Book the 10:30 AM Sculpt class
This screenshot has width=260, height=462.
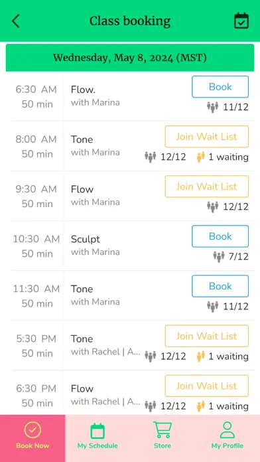(220, 236)
